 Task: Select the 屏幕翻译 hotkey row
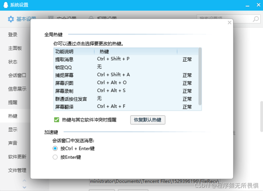click(126, 106)
